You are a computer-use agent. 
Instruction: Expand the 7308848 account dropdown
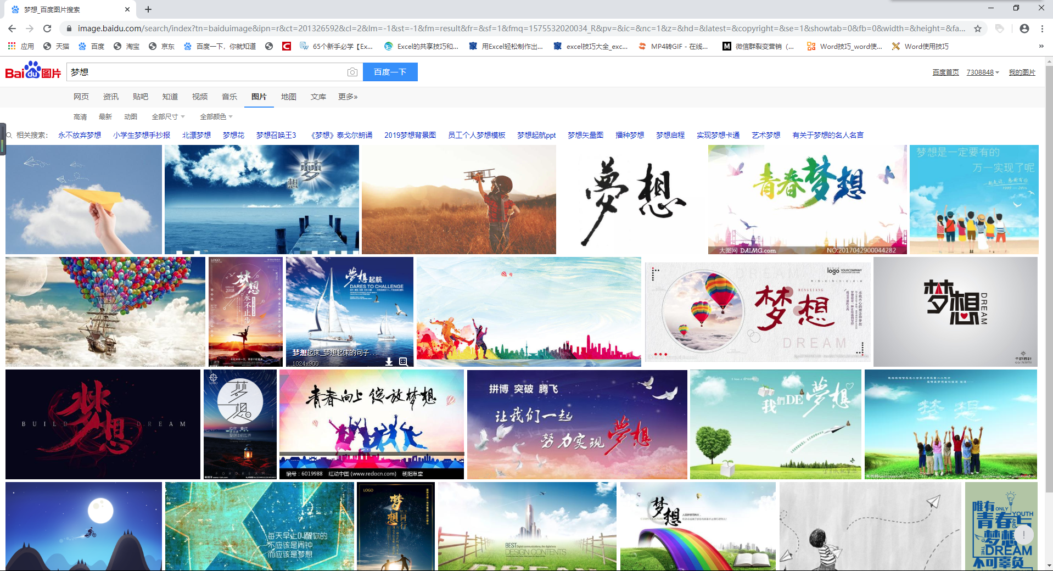coord(983,72)
